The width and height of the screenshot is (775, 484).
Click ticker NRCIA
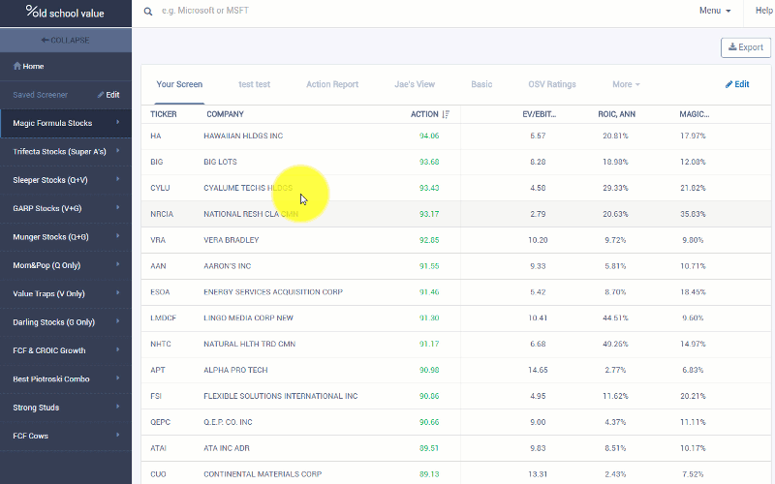[x=162, y=214]
